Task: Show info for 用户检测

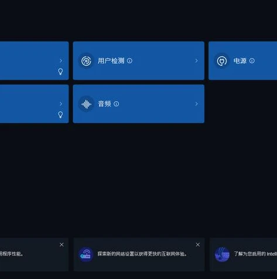Action: point(129,61)
